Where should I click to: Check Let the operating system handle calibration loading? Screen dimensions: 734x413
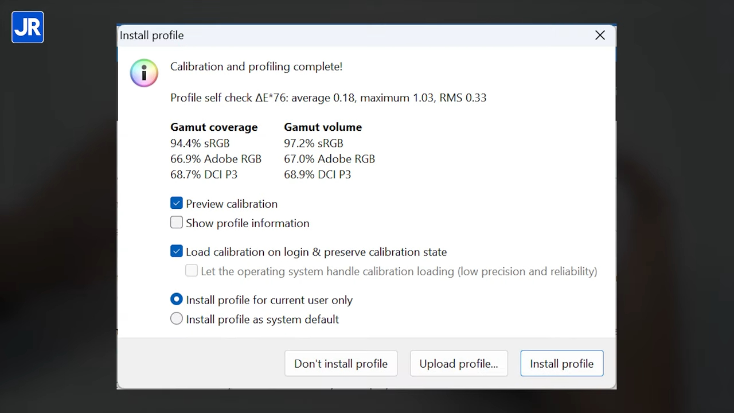pos(192,271)
